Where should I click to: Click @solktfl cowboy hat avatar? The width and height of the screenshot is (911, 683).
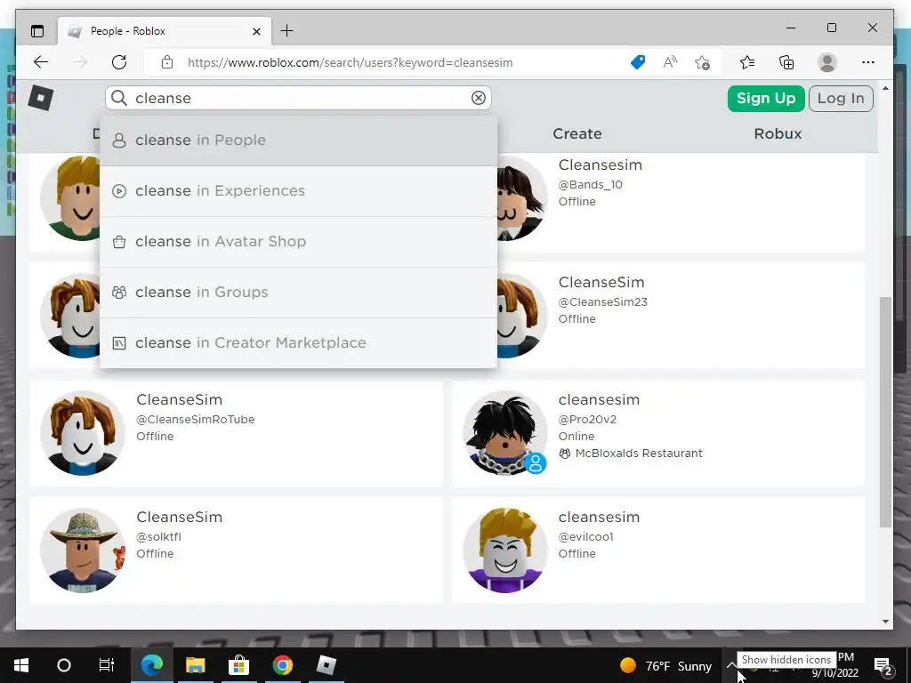[83, 550]
